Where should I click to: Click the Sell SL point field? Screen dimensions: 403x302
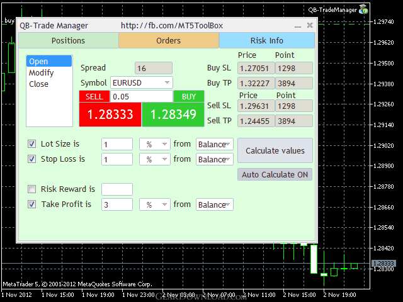pyautogui.click(x=294, y=106)
